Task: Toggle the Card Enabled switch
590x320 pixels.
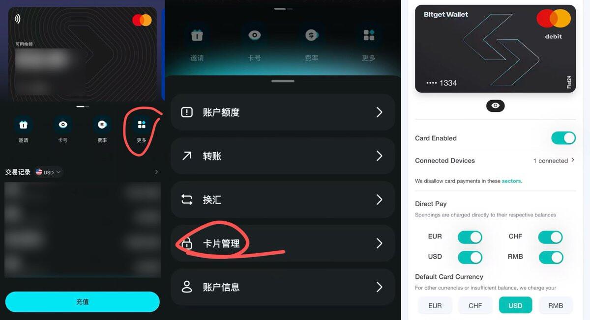Action: point(563,138)
